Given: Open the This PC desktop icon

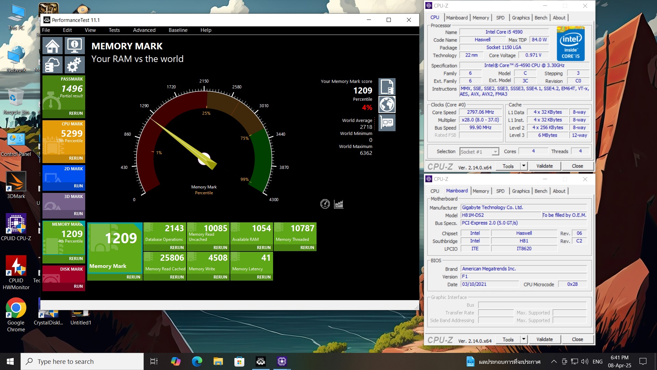Looking at the screenshot, I should [16, 18].
